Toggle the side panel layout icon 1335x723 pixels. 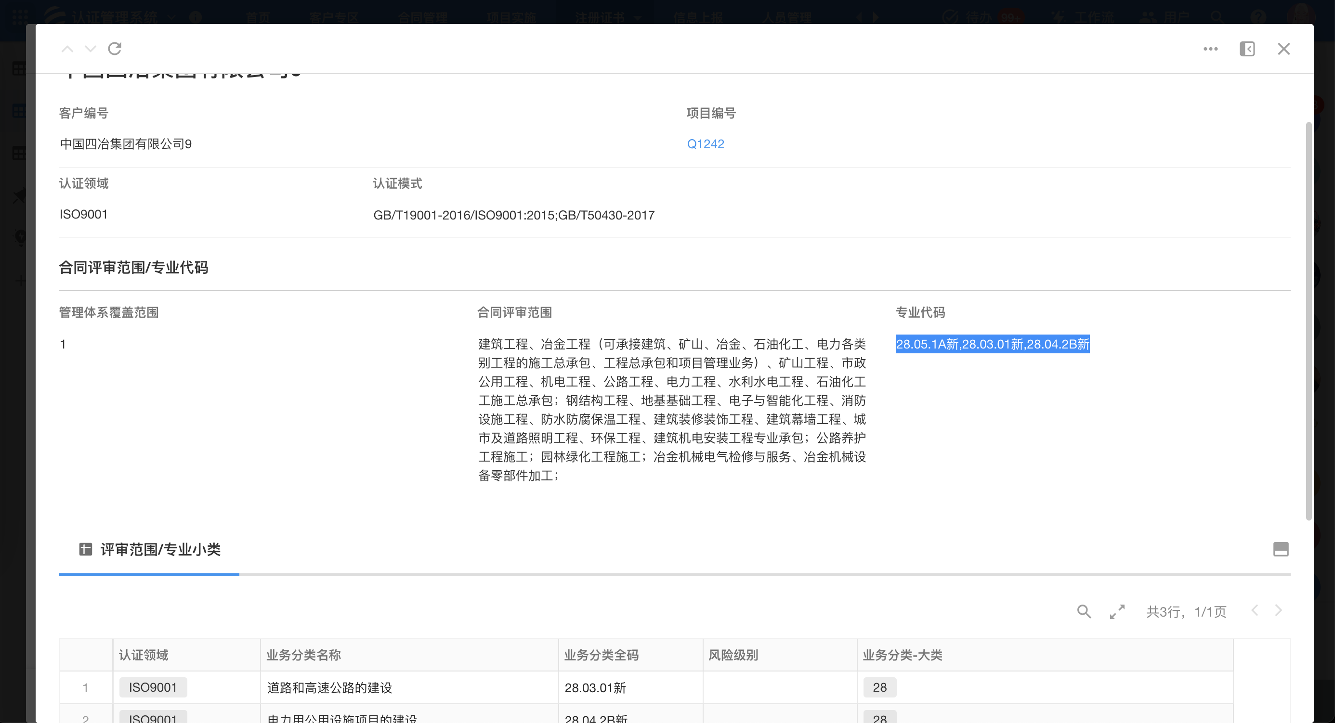pos(1247,49)
